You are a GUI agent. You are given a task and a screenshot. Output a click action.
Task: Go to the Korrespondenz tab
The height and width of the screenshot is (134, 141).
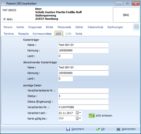[42, 34]
